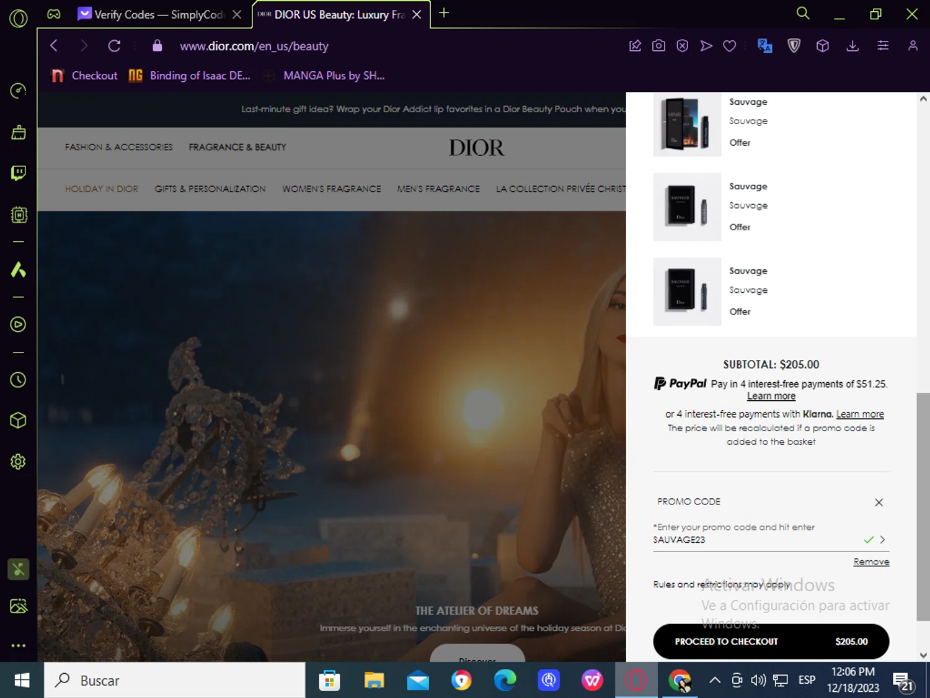
Task: Open second Sauvage product thumbnail
Action: 687,207
